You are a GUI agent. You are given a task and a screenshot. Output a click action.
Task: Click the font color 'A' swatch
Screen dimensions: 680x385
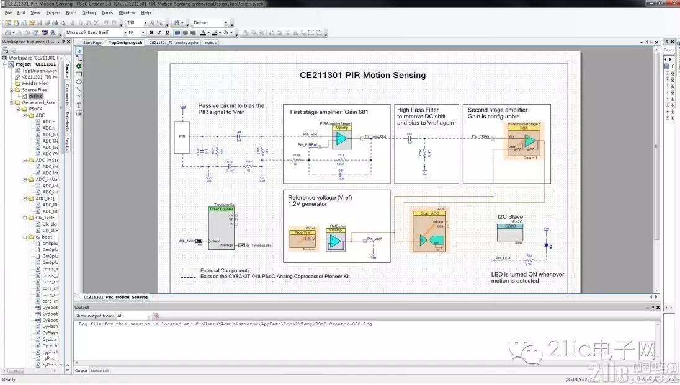point(203,32)
